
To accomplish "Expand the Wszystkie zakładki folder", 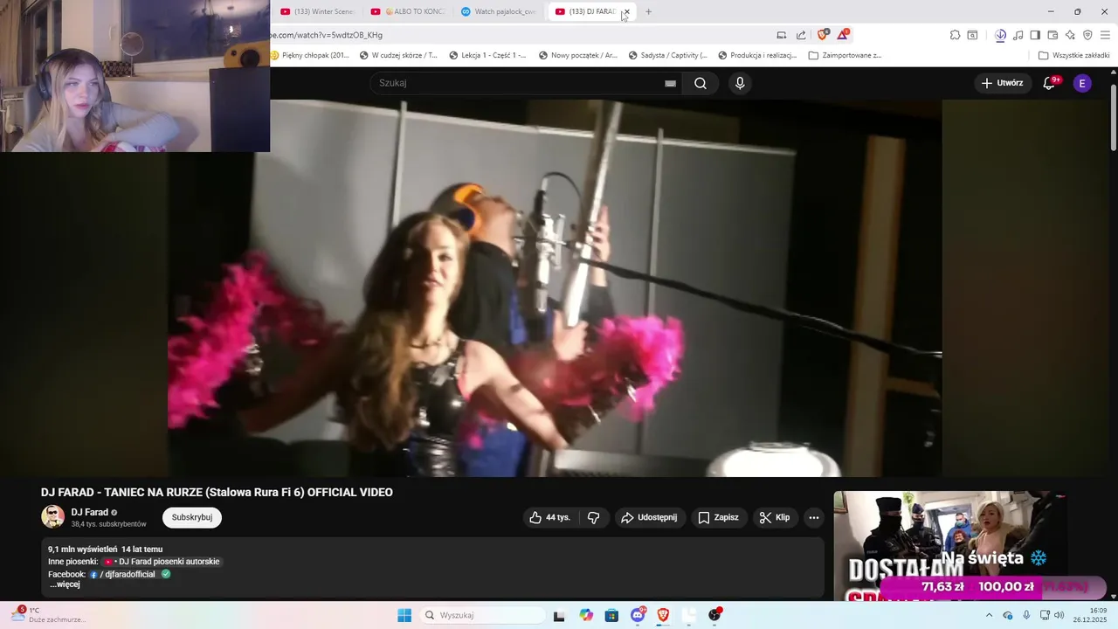I will (1074, 55).
